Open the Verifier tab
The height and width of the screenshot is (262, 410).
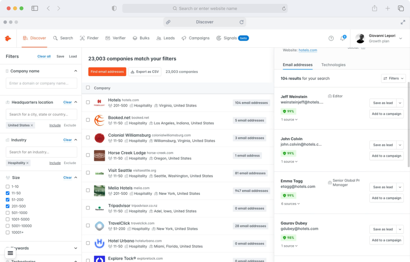116,38
